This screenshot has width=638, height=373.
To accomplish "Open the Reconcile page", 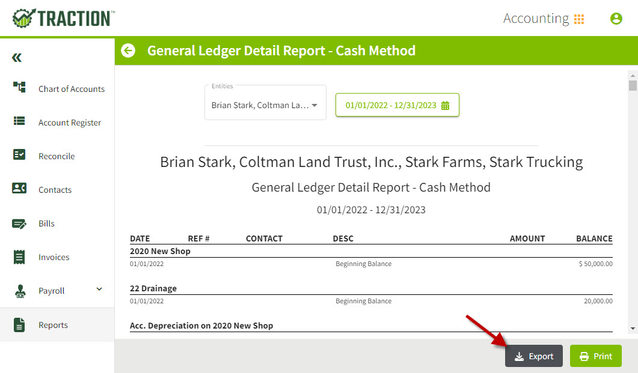I will pyautogui.click(x=57, y=156).
